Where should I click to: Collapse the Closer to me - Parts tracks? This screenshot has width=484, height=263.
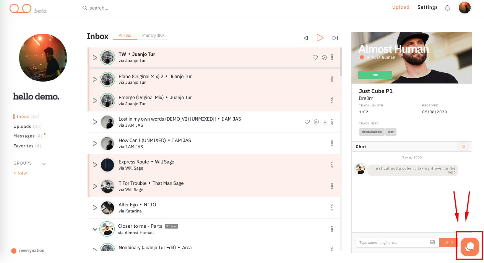point(95,229)
